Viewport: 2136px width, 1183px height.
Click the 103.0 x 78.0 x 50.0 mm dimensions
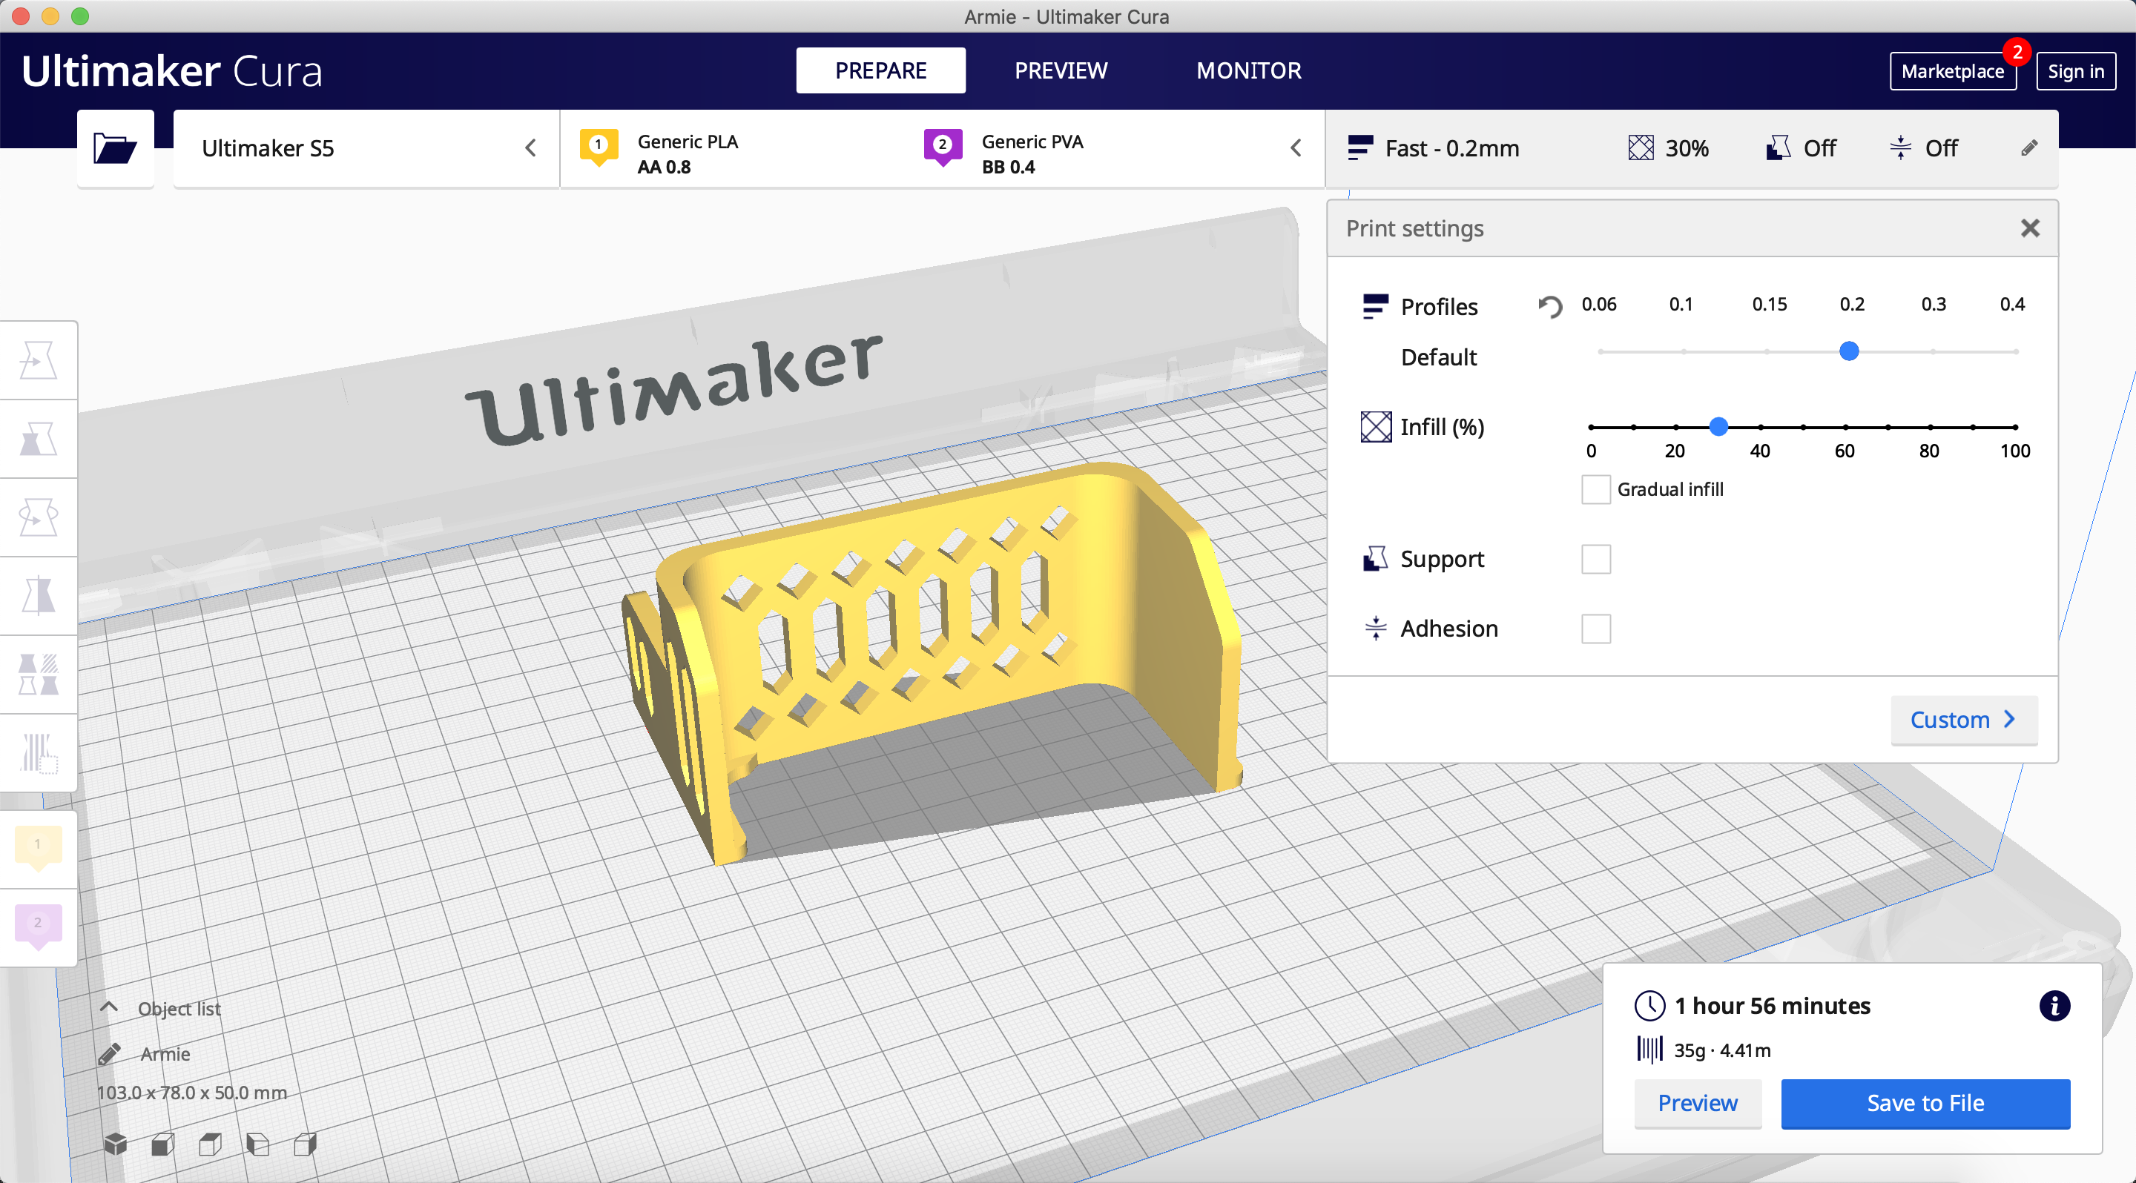tap(191, 1093)
